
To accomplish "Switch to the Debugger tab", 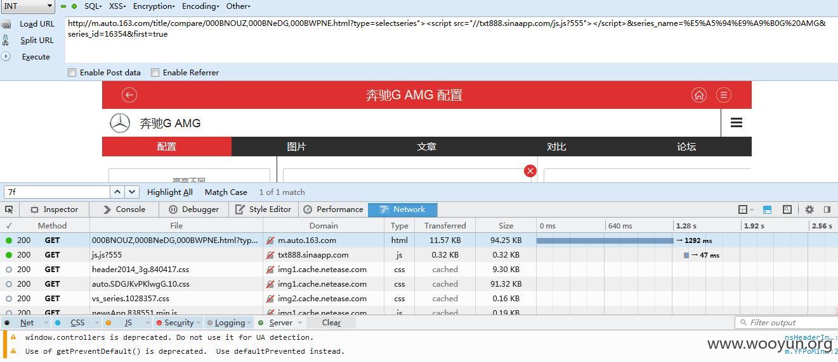I will tap(194, 209).
